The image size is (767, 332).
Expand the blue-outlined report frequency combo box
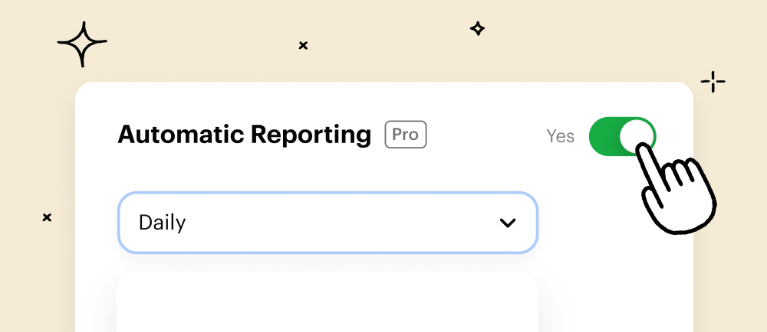pyautogui.click(x=328, y=223)
